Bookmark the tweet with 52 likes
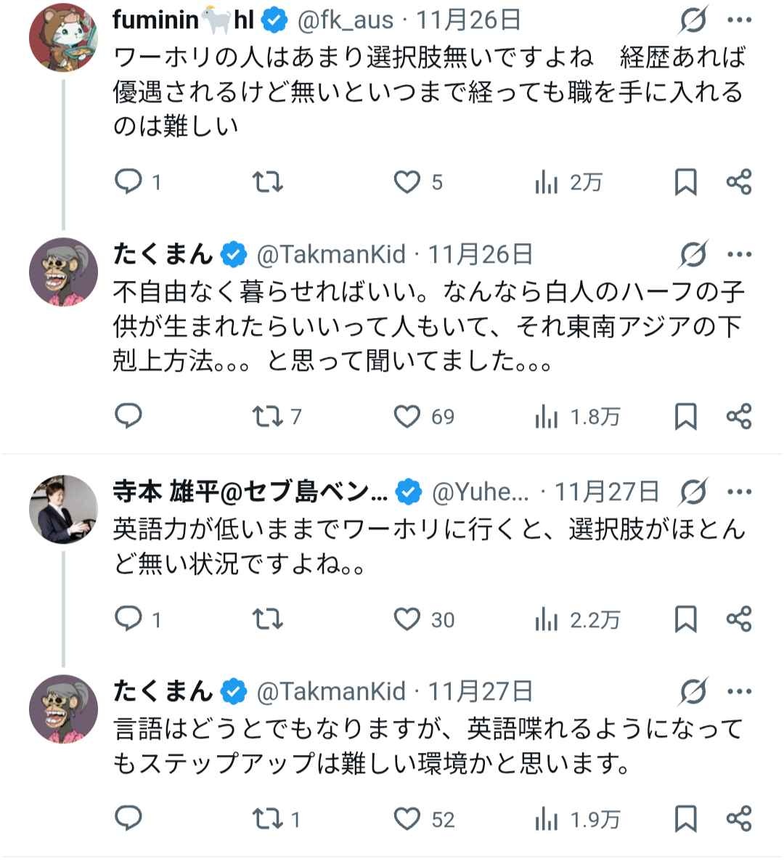The height and width of the screenshot is (864, 784). point(685,819)
